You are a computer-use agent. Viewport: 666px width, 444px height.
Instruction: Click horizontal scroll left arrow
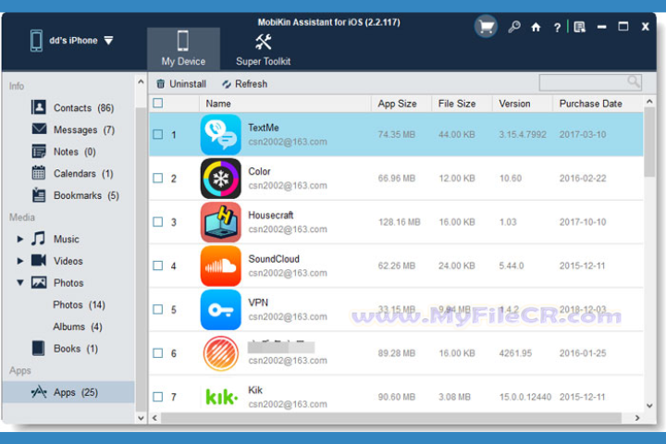pyautogui.click(x=154, y=418)
